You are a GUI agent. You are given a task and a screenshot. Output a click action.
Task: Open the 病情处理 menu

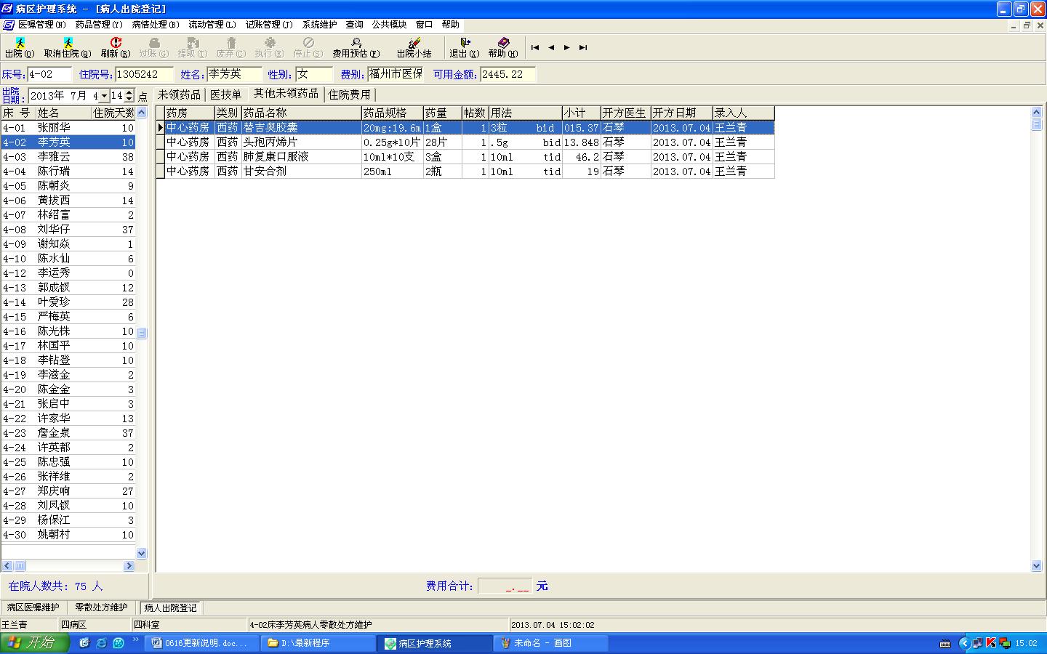coord(156,25)
